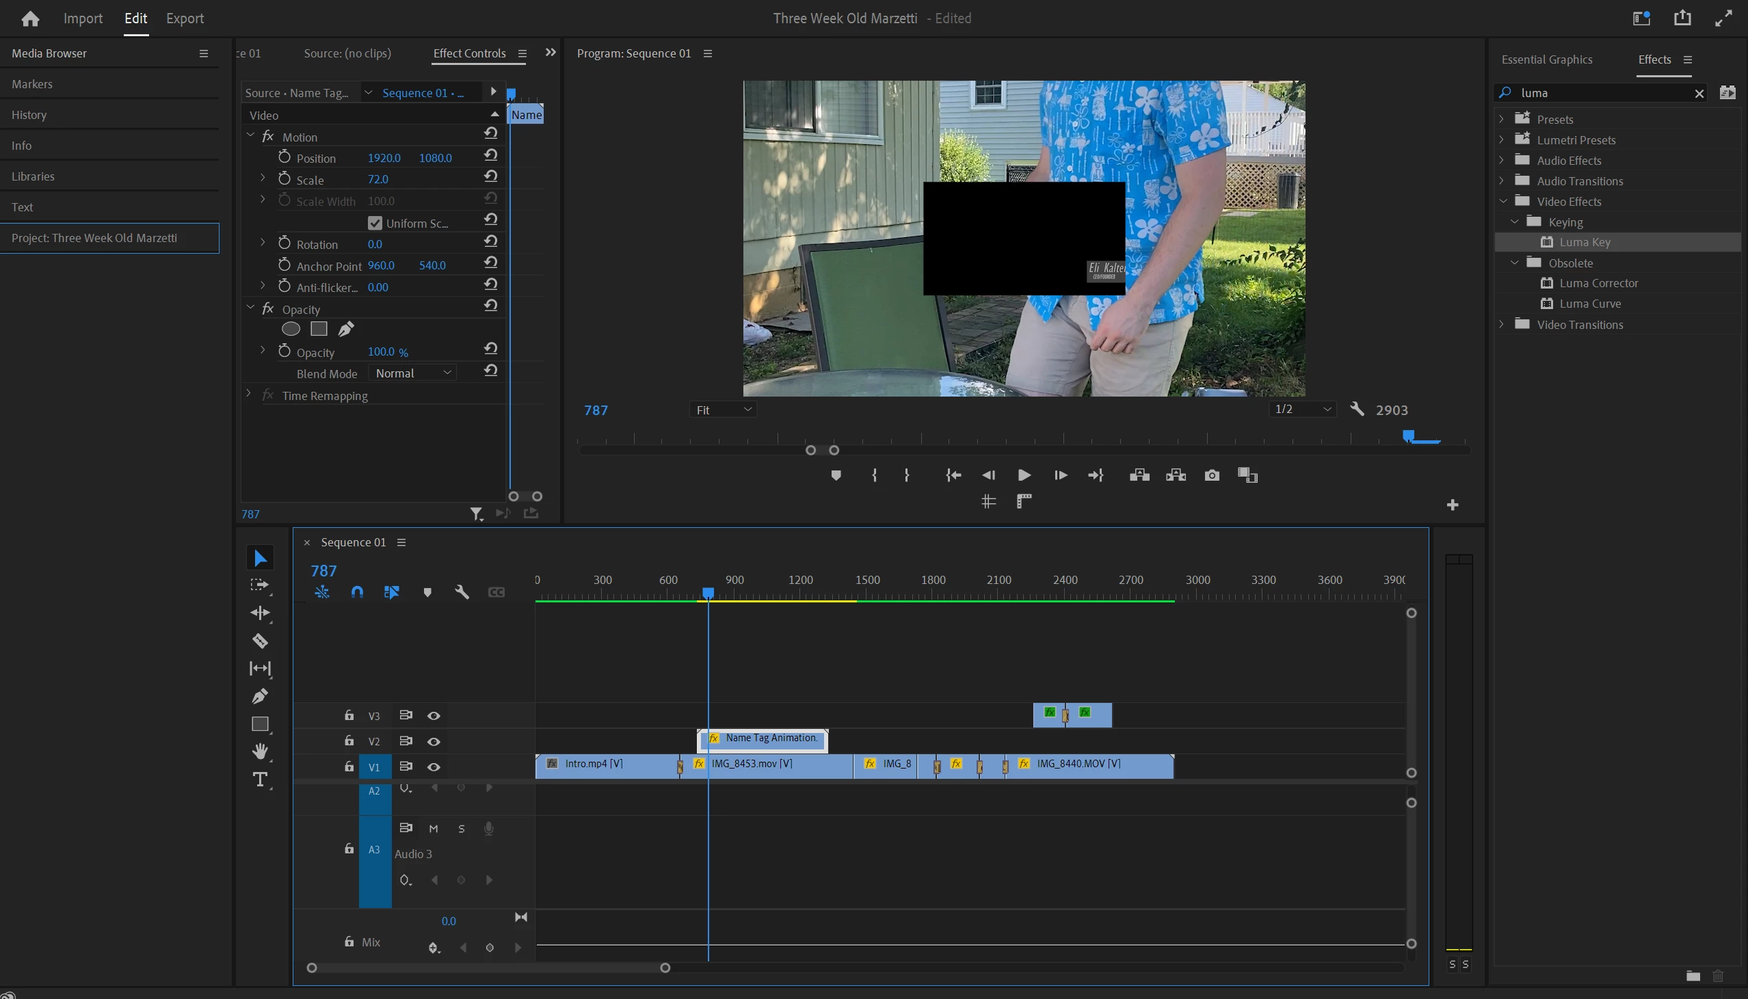1748x999 pixels.
Task: Play the sequence in Program monitor
Action: pos(1024,475)
